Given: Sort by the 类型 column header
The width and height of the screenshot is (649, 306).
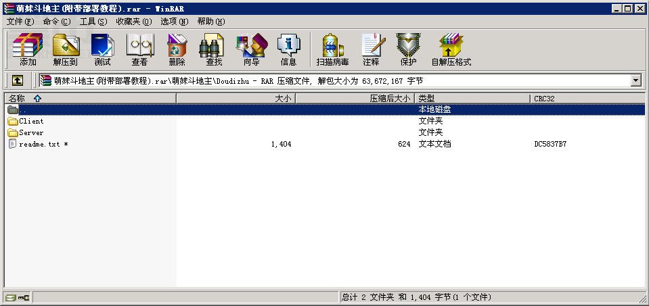Looking at the screenshot, I should coord(472,98).
